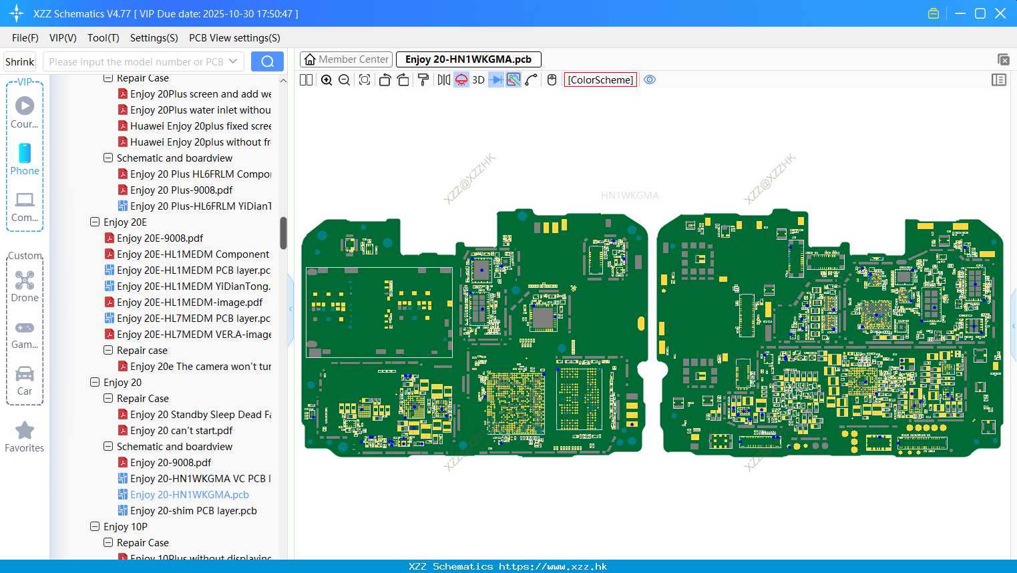This screenshot has width=1017, height=573.
Task: Fit the board to the screen
Action: point(365,80)
